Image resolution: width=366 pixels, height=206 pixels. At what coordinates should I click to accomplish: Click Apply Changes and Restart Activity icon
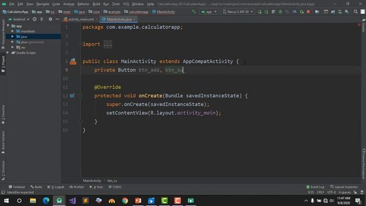(266, 11)
